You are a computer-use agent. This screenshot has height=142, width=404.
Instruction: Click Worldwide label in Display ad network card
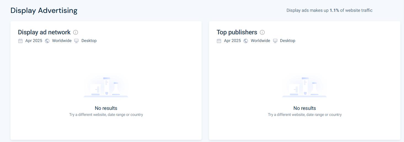[x=62, y=41]
